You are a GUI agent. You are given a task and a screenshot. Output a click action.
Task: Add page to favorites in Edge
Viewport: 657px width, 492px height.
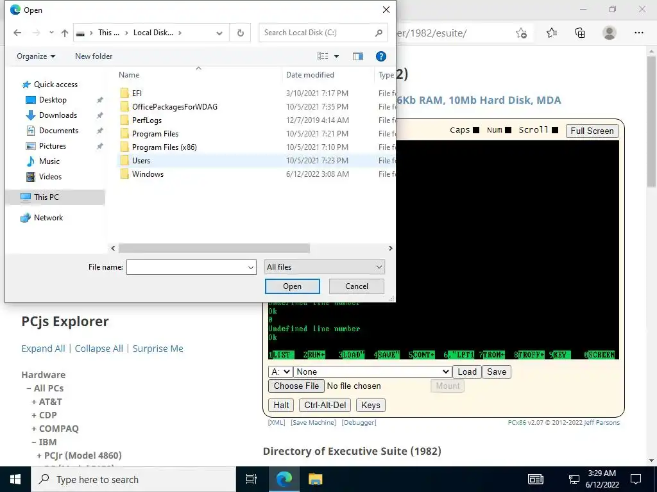point(521,33)
